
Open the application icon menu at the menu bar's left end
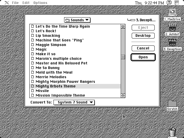pos(7,3)
